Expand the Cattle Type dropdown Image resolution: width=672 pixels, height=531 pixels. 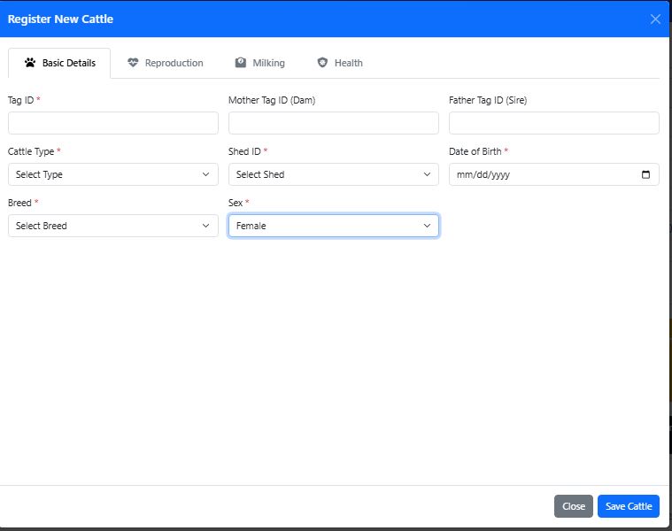point(112,174)
